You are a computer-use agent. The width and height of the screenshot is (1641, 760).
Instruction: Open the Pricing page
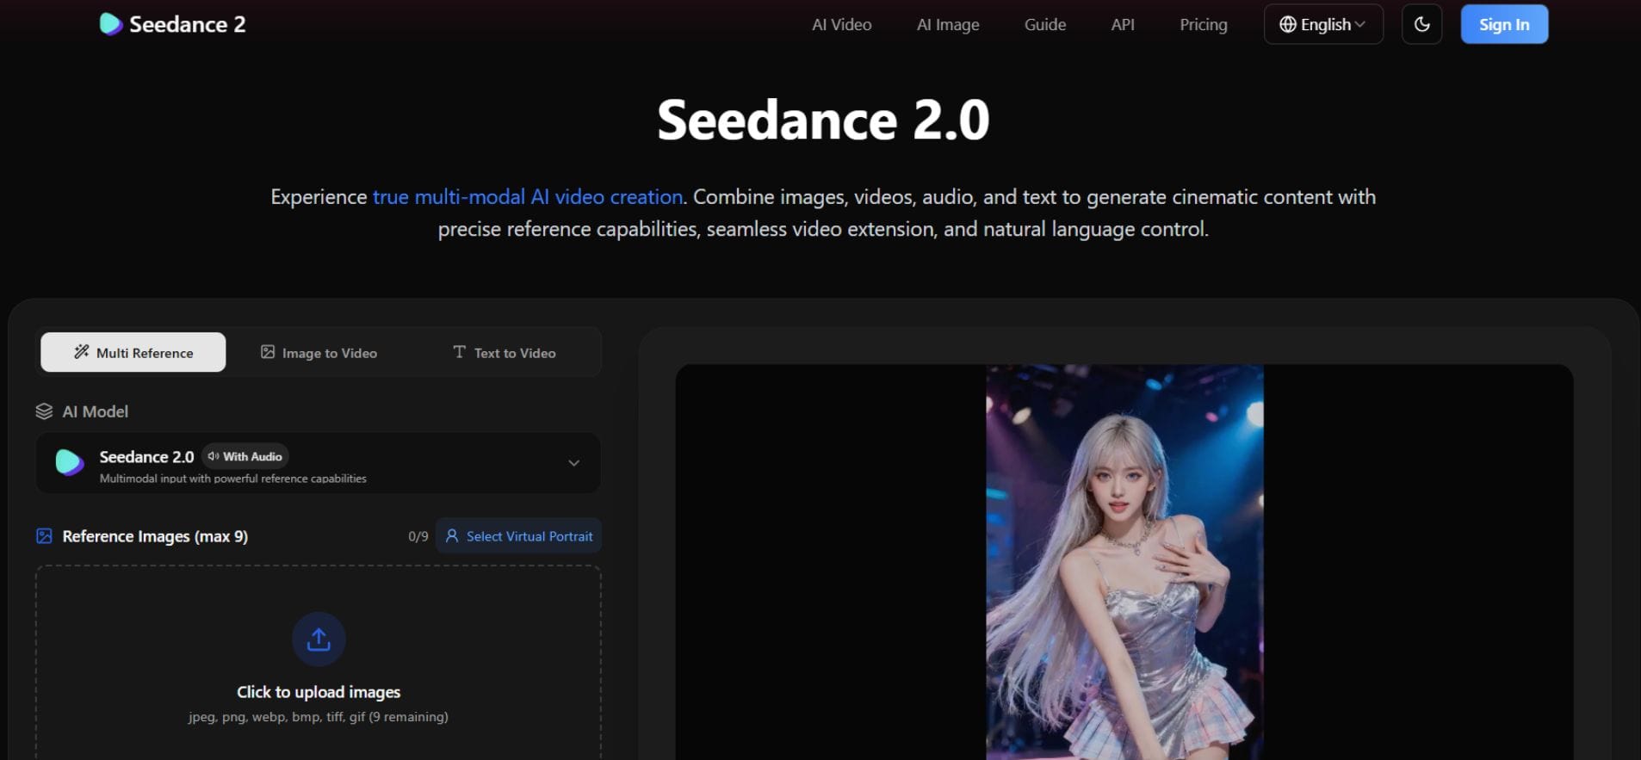1204,25
